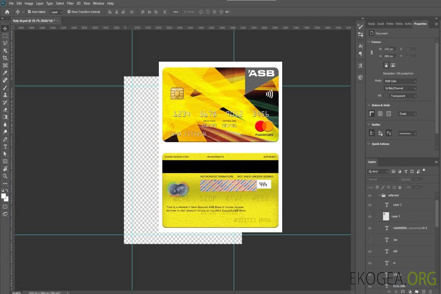Open the Brush Settings panel icon

pyautogui.click(x=361, y=27)
